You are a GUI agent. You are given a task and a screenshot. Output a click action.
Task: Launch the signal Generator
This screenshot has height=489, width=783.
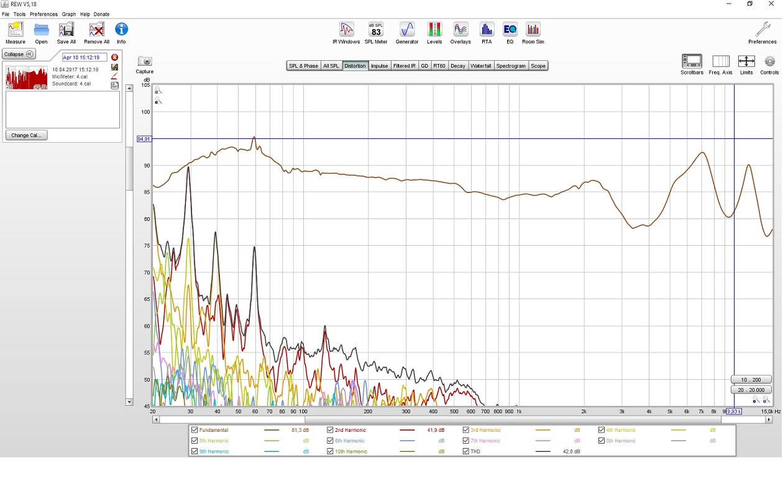tap(407, 30)
